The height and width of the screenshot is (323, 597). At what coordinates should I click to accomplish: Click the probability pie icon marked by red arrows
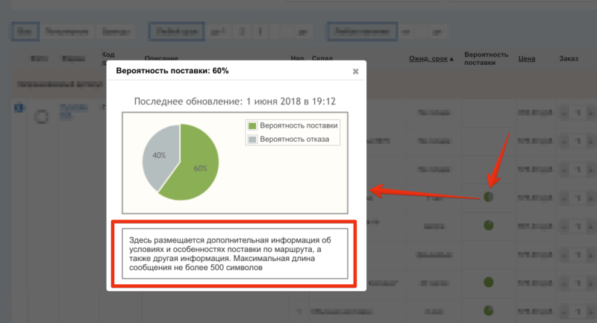pyautogui.click(x=489, y=197)
